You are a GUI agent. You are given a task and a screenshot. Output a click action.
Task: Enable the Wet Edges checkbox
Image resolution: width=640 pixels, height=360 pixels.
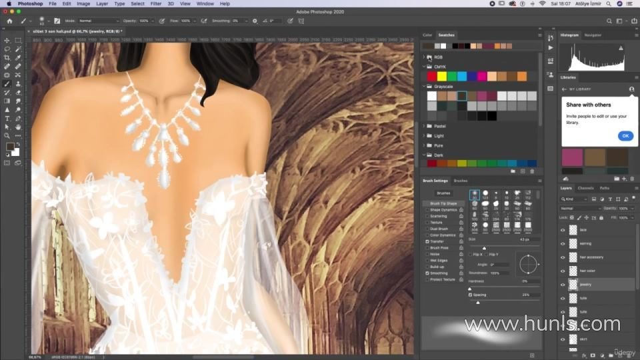pos(427,260)
